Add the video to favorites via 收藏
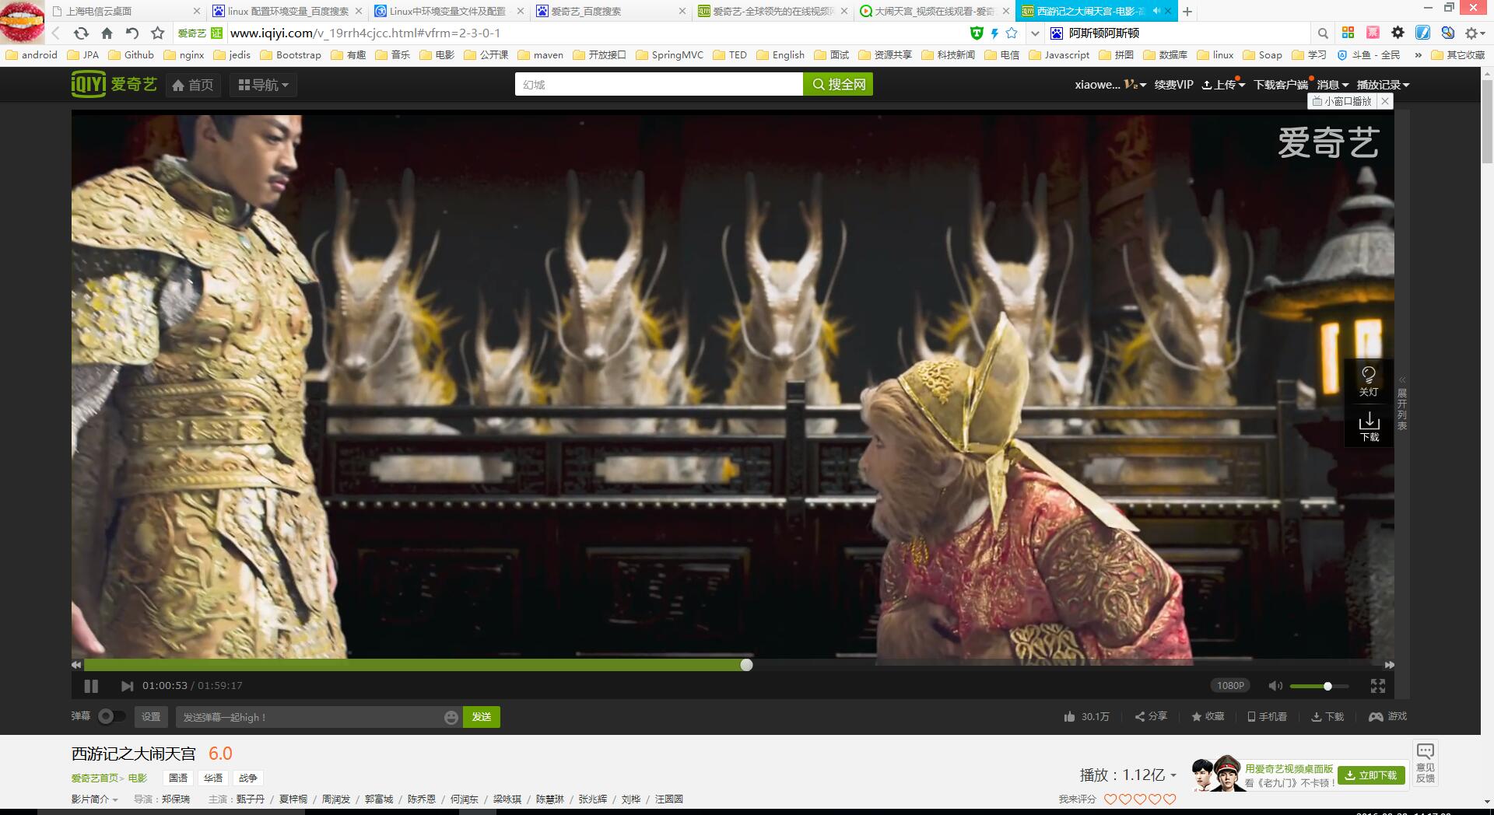The height and width of the screenshot is (815, 1494). [x=1208, y=716]
